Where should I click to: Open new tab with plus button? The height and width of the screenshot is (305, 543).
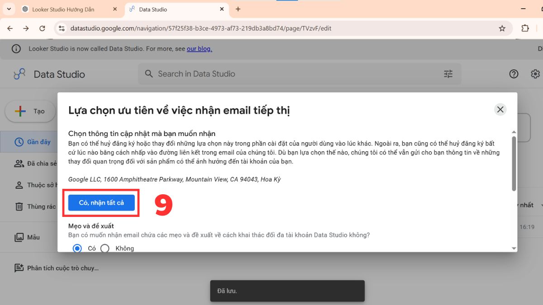click(238, 9)
